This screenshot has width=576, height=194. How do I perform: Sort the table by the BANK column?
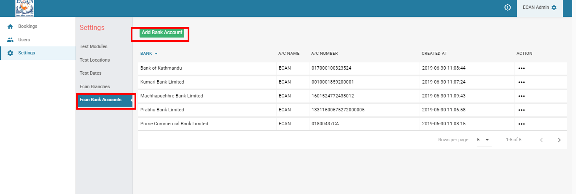[149, 54]
